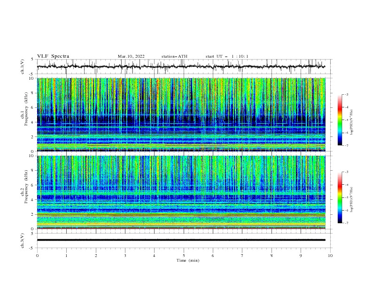Click the "1" tick on the time axis
The height and width of the screenshot is (287, 372).
[x=66, y=256]
